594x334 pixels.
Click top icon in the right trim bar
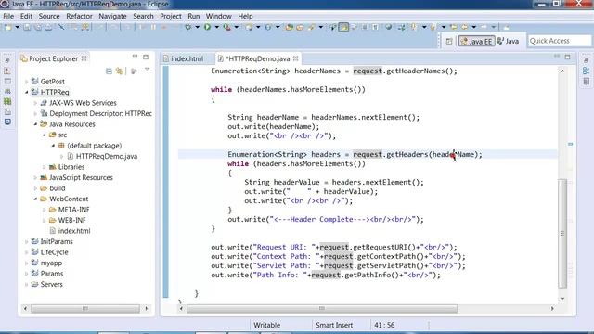[x=586, y=60]
